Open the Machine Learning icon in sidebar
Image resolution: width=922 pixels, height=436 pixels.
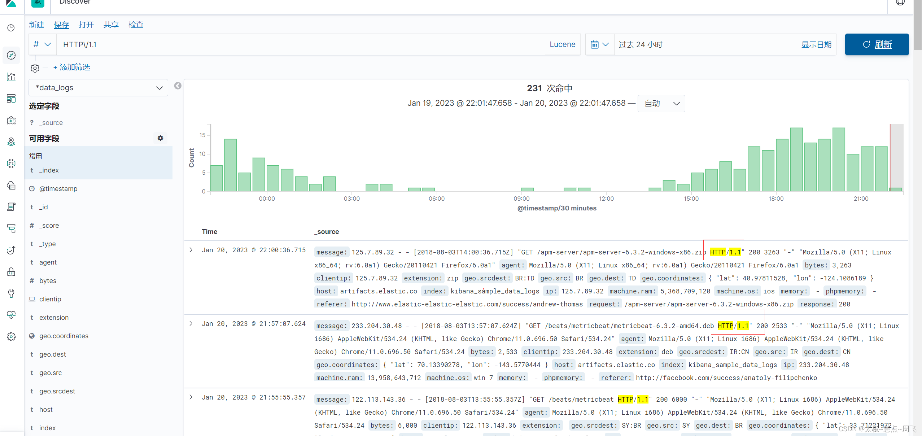point(11,163)
